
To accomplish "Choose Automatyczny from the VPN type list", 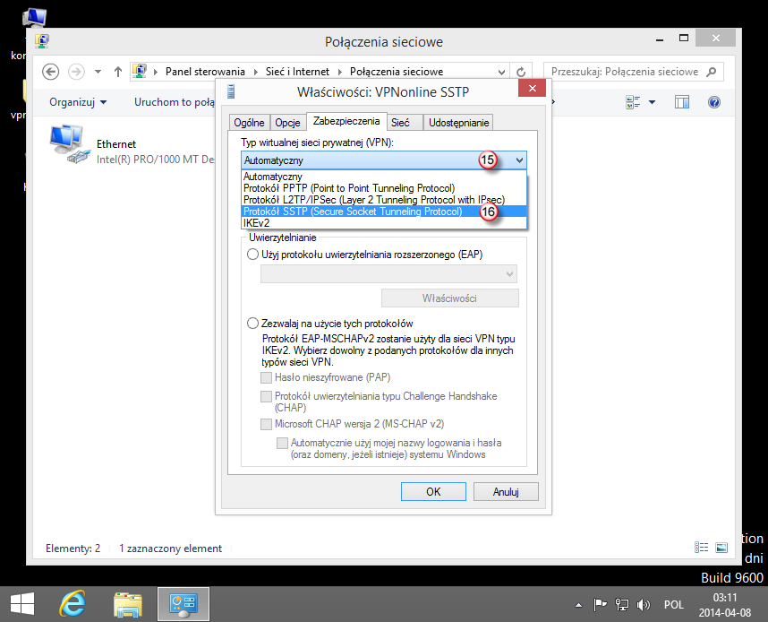I will [384, 177].
